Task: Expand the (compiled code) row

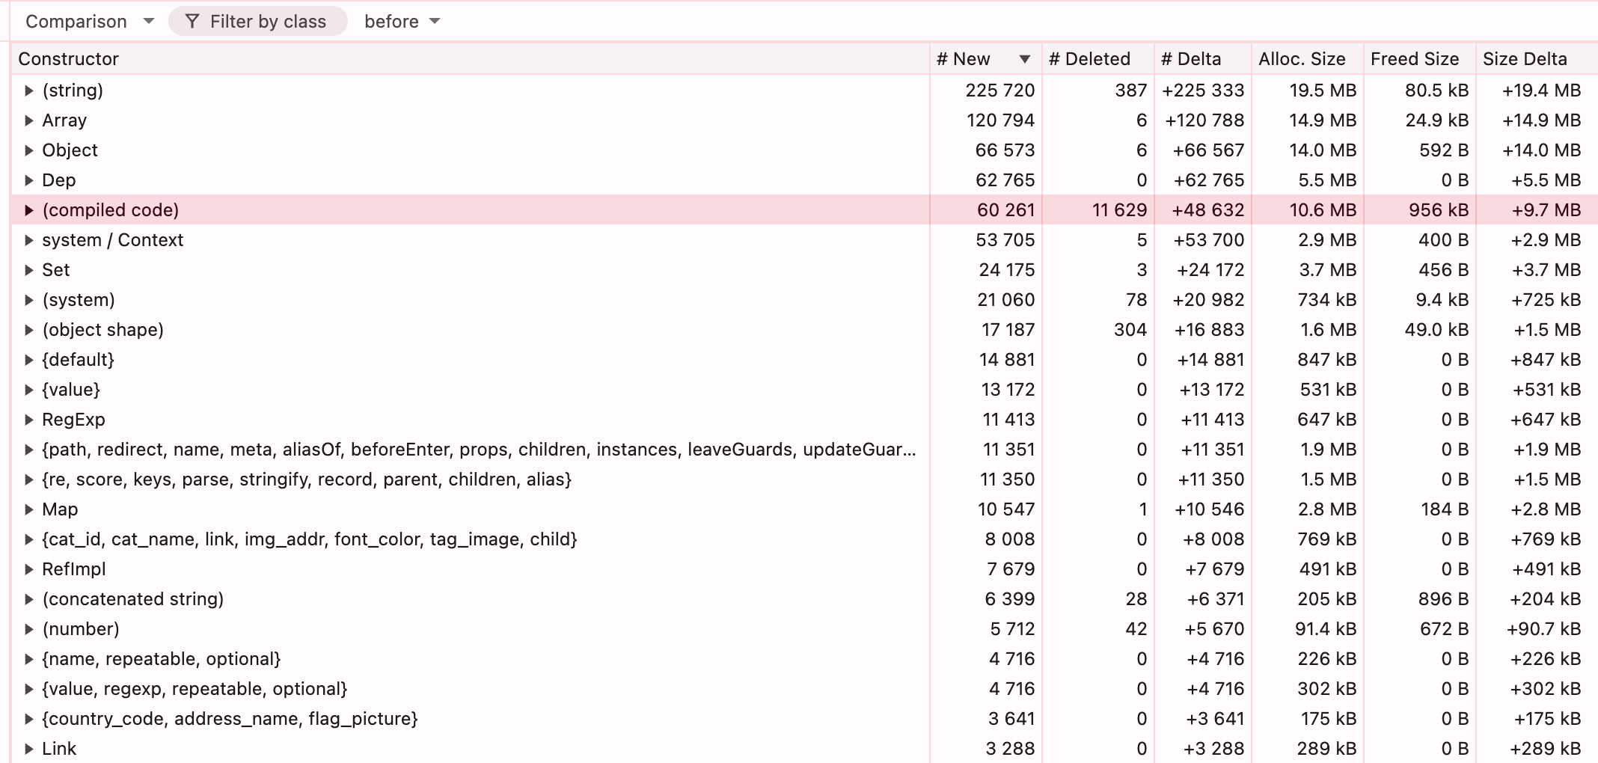Action: coord(28,210)
